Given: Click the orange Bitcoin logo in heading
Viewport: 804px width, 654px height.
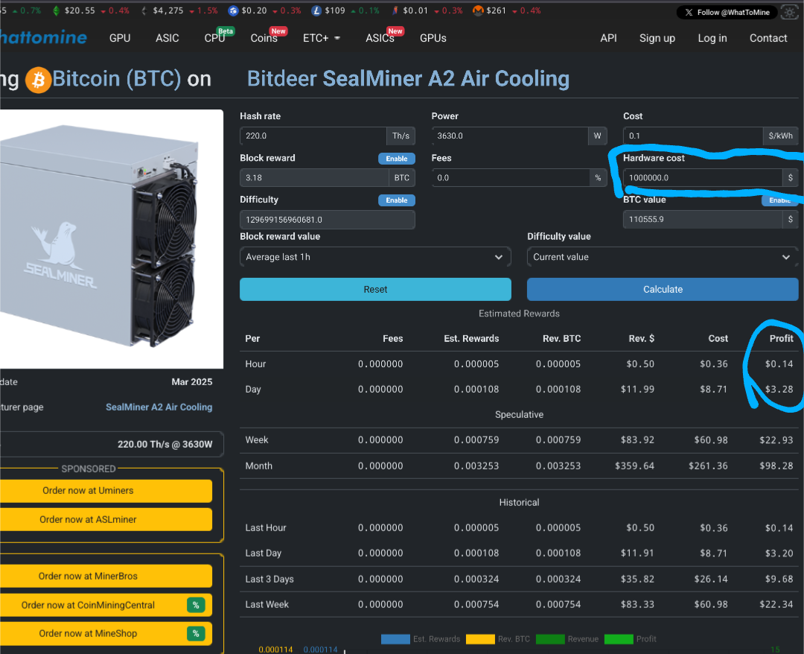Looking at the screenshot, I should coord(38,80).
